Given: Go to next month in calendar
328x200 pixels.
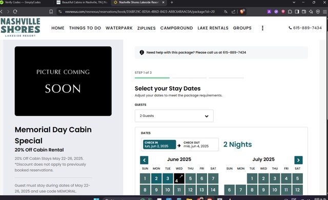Looking at the screenshot, I should 298,160.
